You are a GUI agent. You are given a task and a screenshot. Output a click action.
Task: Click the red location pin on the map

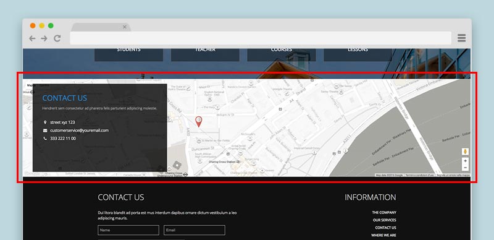198,122
